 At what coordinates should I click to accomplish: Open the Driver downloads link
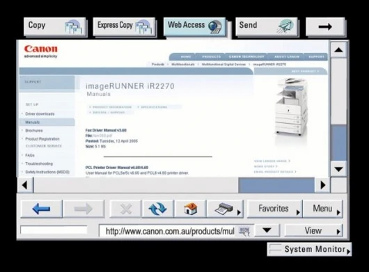(40, 114)
